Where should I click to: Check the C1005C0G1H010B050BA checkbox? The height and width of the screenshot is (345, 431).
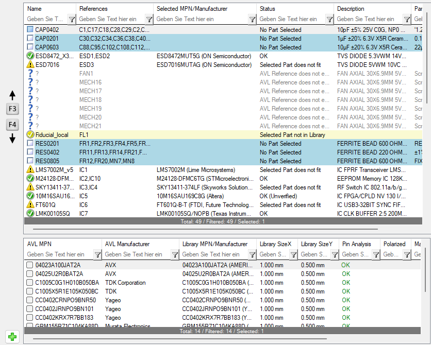click(x=29, y=283)
